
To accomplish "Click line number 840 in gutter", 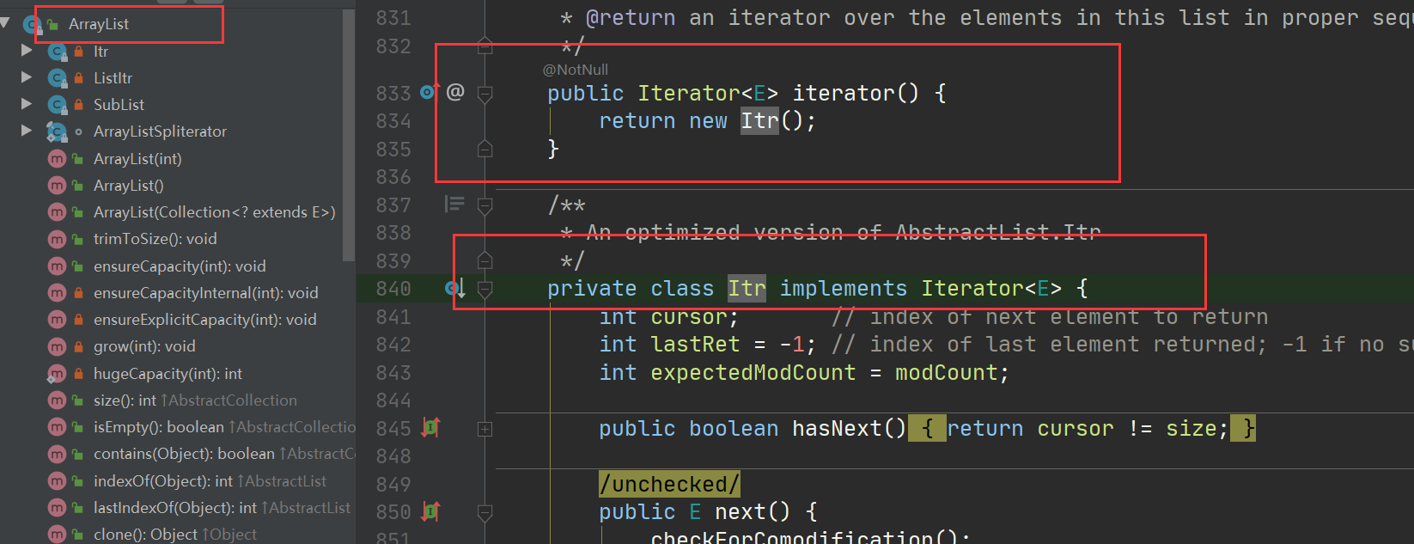I will tap(393, 289).
